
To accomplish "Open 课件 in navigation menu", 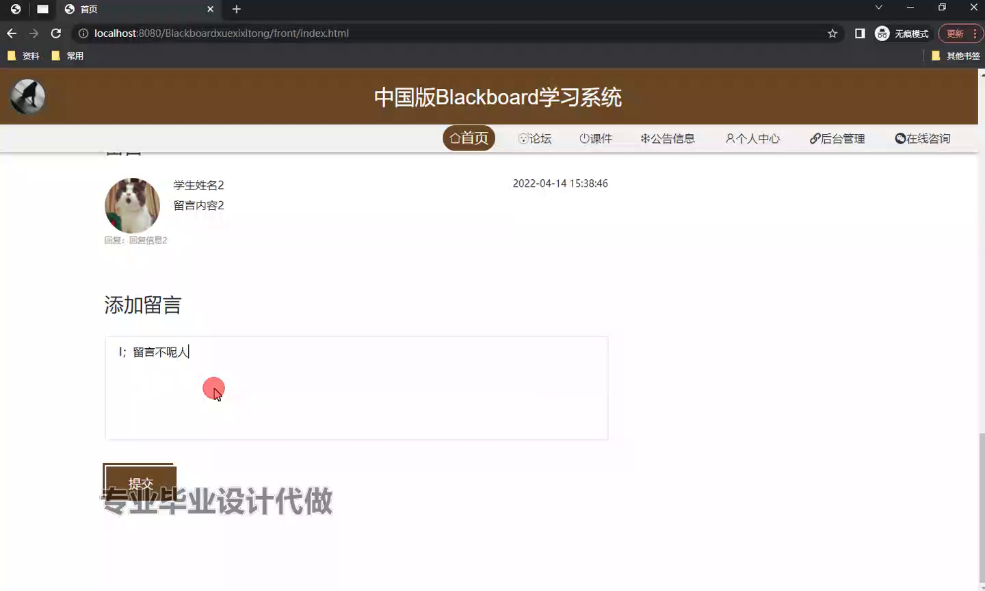I will [596, 139].
